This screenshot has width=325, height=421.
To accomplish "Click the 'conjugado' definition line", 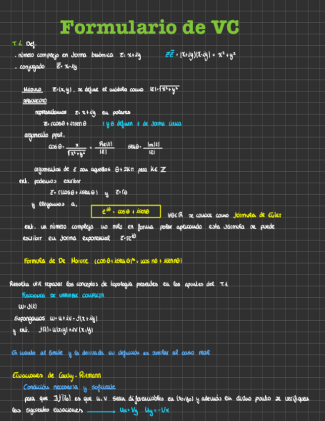I will pyautogui.click(x=46, y=67).
